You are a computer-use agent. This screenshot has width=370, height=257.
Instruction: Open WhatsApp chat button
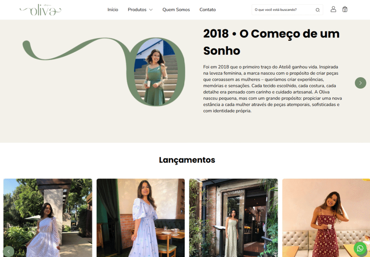[x=360, y=248]
